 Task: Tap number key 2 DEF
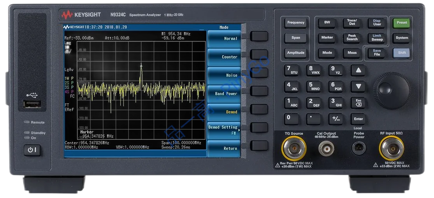tap(314, 103)
